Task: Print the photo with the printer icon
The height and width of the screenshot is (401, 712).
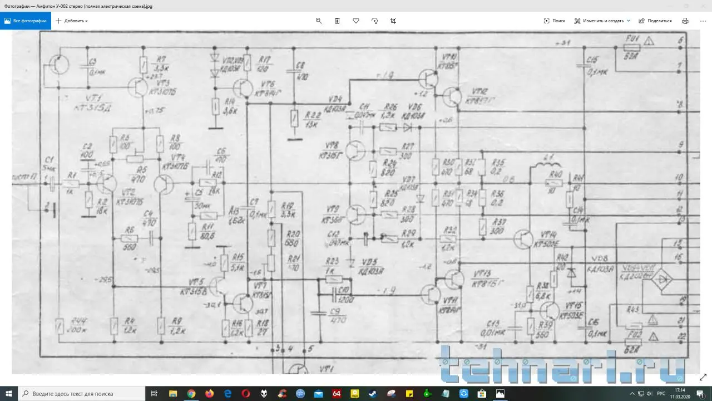Action: (685, 21)
